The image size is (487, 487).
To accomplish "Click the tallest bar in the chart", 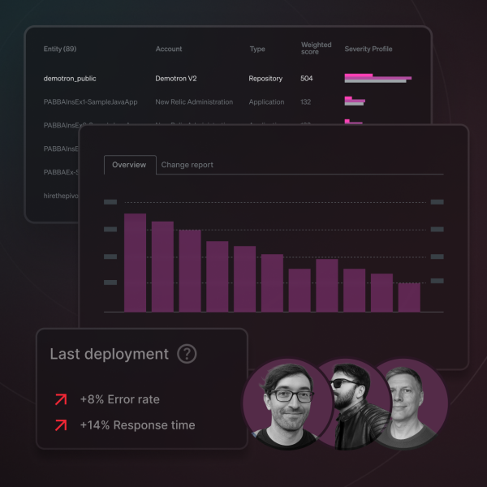I will [x=135, y=262].
